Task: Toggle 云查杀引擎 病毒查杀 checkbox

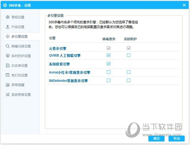Action: coord(108,48)
